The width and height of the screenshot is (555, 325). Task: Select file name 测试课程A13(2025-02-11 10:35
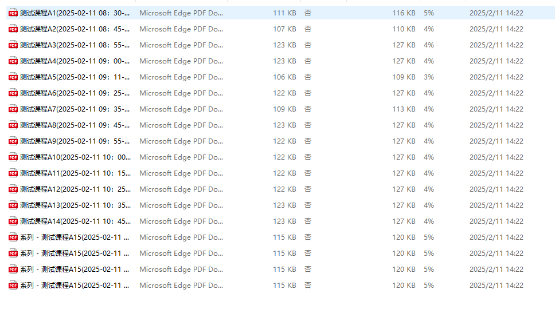coord(75,205)
